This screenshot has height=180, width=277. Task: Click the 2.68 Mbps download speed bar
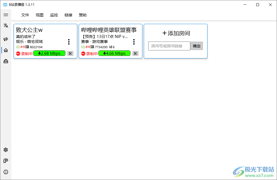49,53
